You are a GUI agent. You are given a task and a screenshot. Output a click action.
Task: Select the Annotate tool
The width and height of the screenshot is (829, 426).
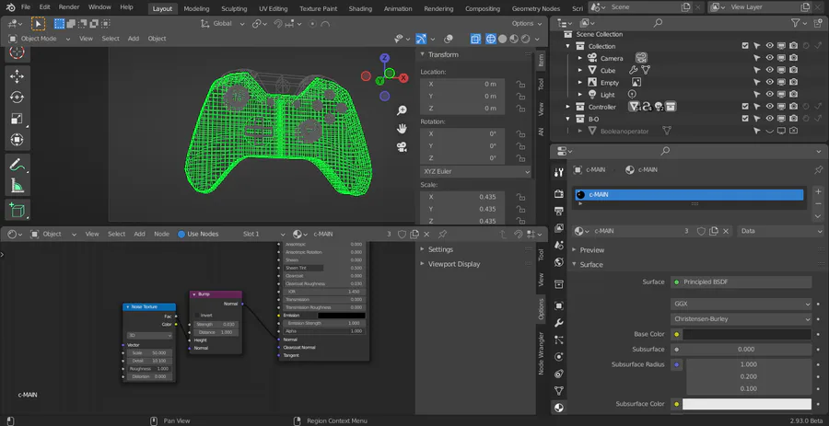(17, 165)
